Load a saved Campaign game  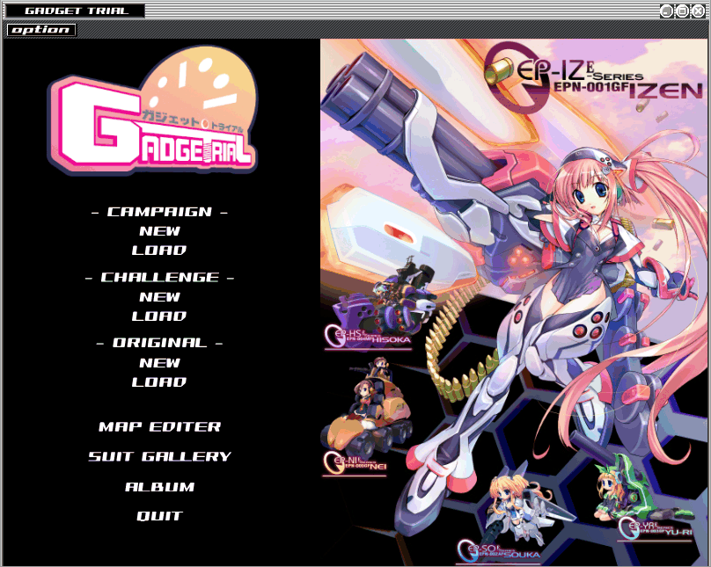coord(159,251)
